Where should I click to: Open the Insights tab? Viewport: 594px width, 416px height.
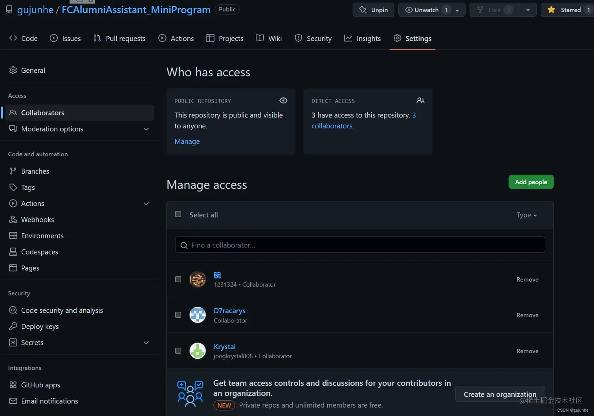[363, 38]
